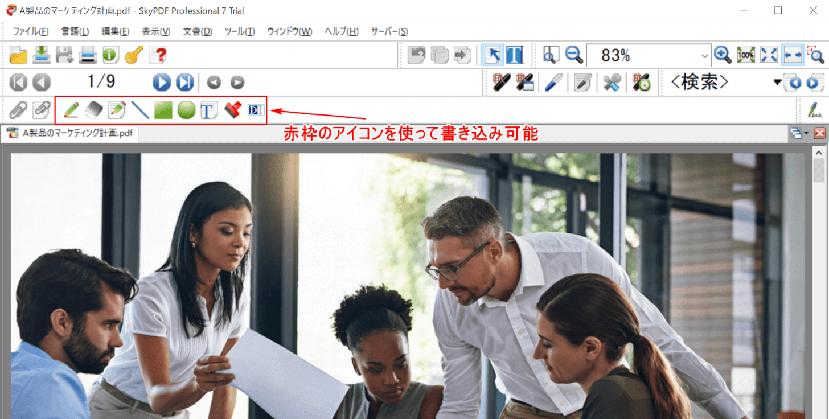Viewport: 829px width, 419px height.
Task: Go back to previous view
Action: [x=214, y=83]
